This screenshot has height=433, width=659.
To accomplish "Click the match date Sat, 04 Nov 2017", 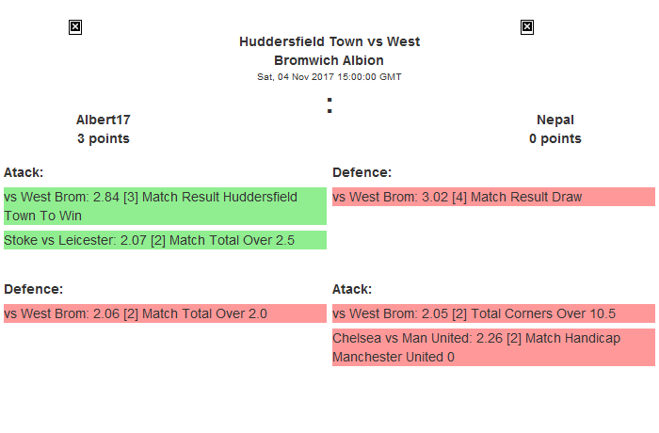I will tap(329, 77).
